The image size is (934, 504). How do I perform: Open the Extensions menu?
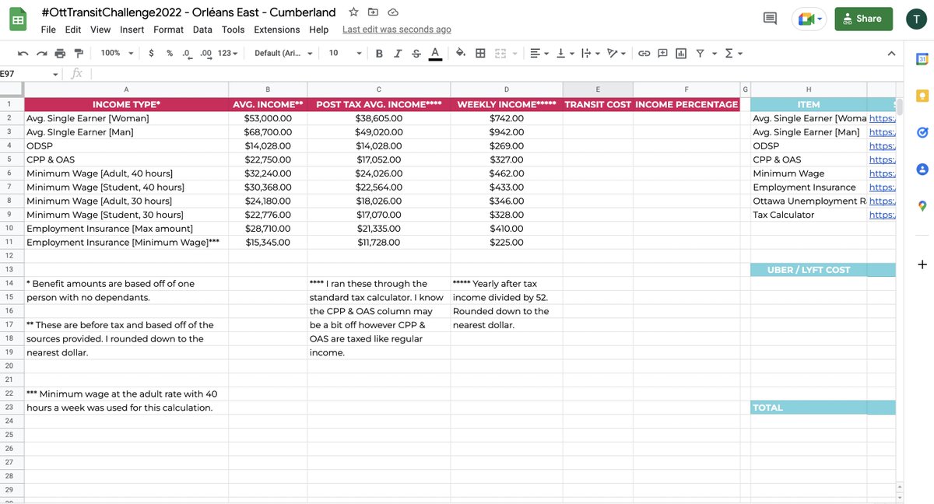click(276, 30)
